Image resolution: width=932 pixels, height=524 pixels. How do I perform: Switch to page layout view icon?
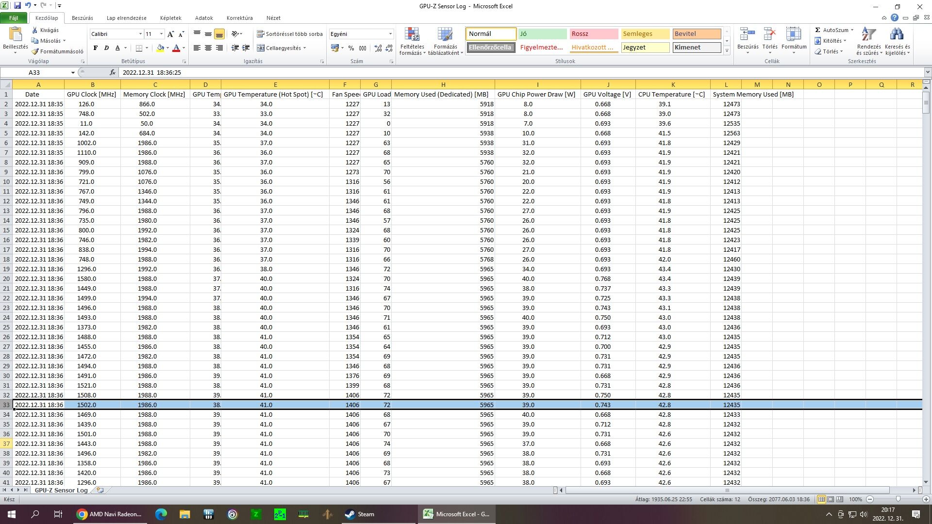(831, 499)
